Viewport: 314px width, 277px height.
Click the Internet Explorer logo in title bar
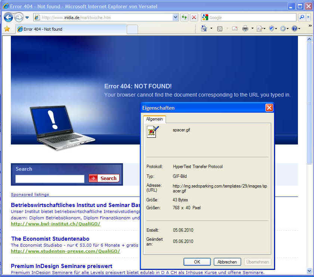click(6, 6)
